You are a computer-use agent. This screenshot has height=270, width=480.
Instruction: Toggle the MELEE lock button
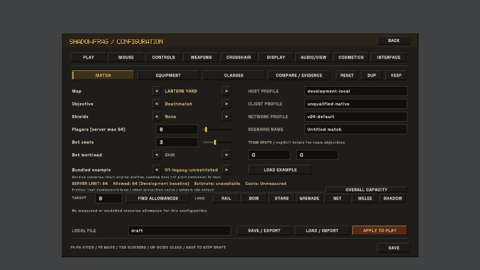[x=365, y=198]
